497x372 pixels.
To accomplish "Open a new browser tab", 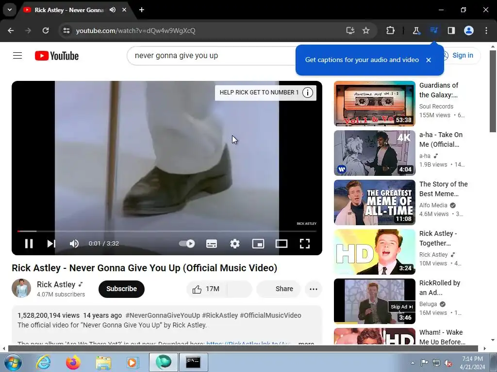I will coord(142,10).
